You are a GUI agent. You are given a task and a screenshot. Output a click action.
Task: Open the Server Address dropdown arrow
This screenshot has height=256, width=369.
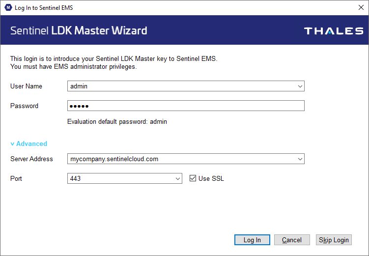(300, 159)
